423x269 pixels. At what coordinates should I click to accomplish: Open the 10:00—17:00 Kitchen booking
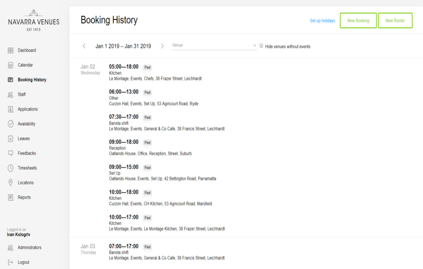pos(167,223)
